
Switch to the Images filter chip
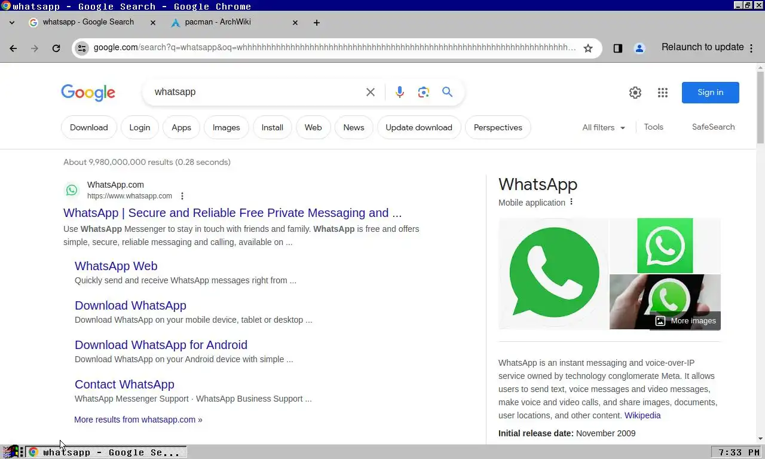pyautogui.click(x=227, y=127)
